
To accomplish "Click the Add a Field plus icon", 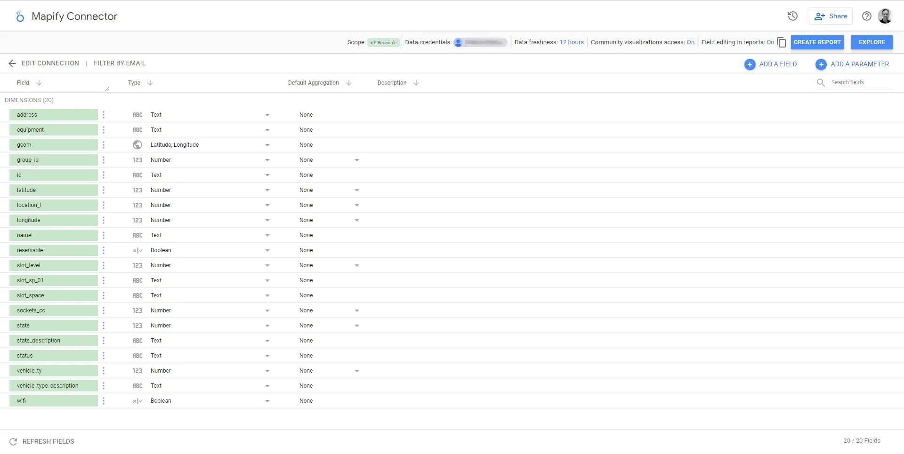I will tap(750, 64).
